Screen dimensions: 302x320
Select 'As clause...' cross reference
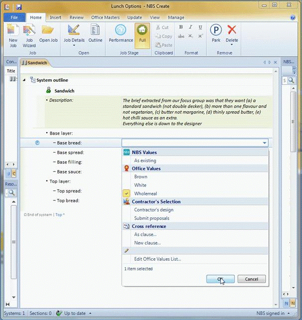(x=146, y=234)
